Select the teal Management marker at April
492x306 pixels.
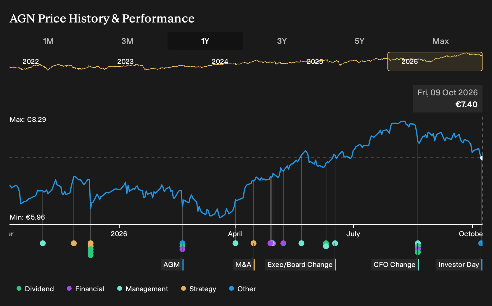[x=235, y=243]
